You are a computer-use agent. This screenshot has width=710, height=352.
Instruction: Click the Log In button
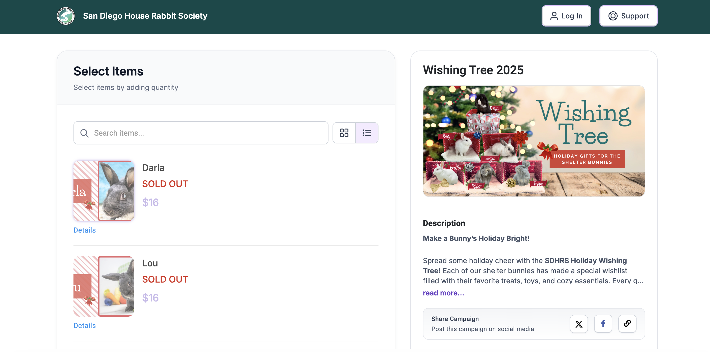click(566, 16)
